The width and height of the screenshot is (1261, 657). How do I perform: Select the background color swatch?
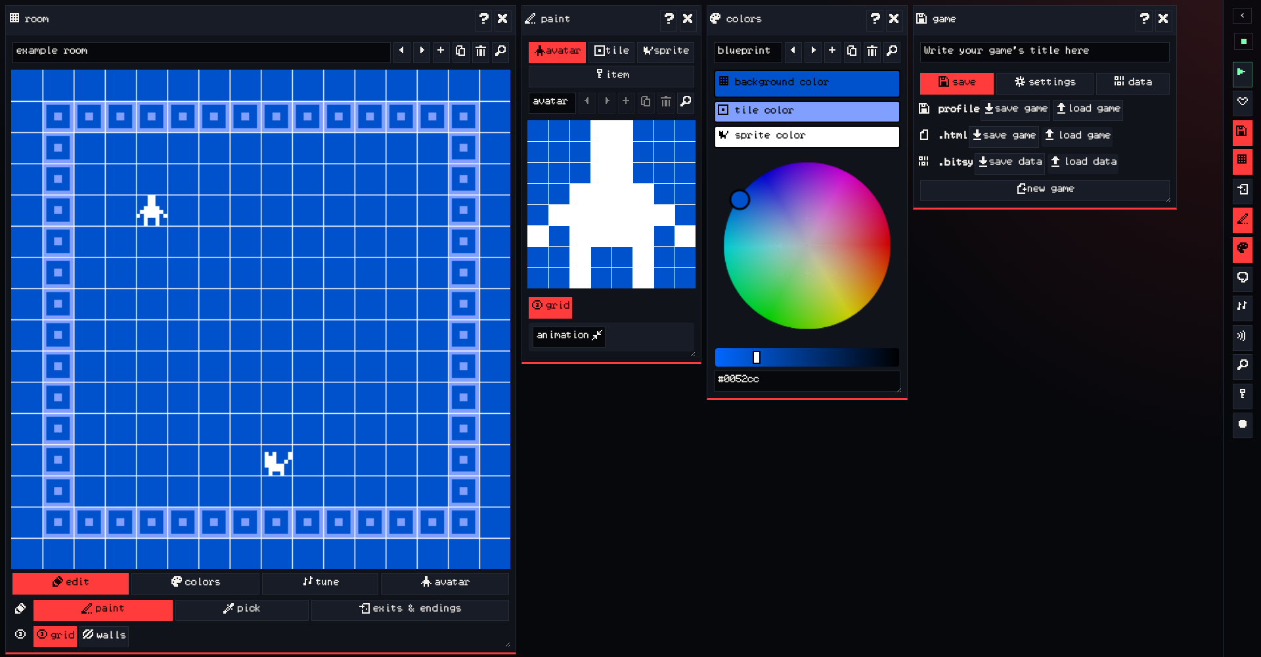tap(807, 83)
